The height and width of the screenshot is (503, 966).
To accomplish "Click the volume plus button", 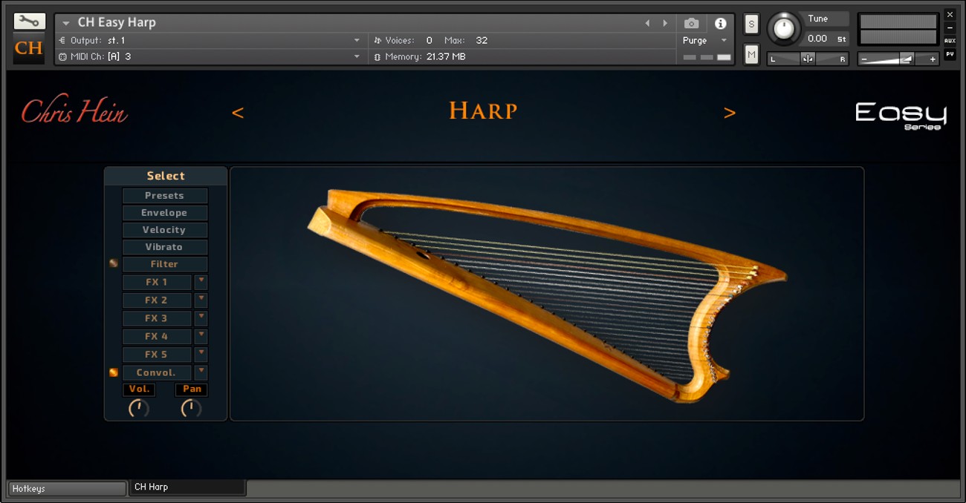I will 933,59.
